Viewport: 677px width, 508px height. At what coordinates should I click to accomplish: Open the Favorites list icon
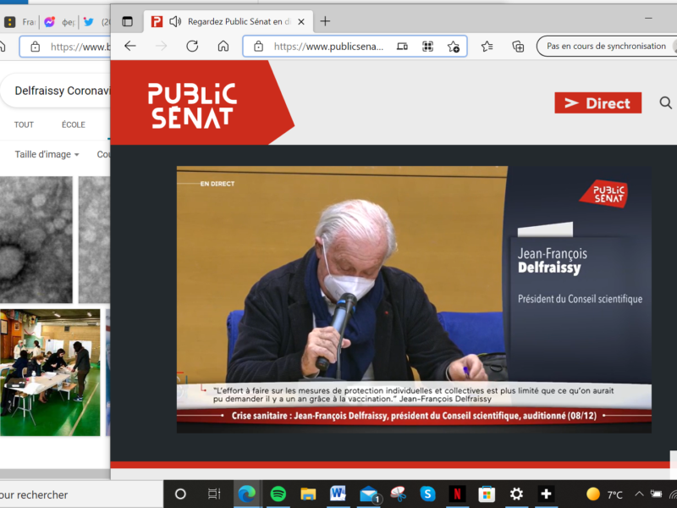tap(487, 47)
